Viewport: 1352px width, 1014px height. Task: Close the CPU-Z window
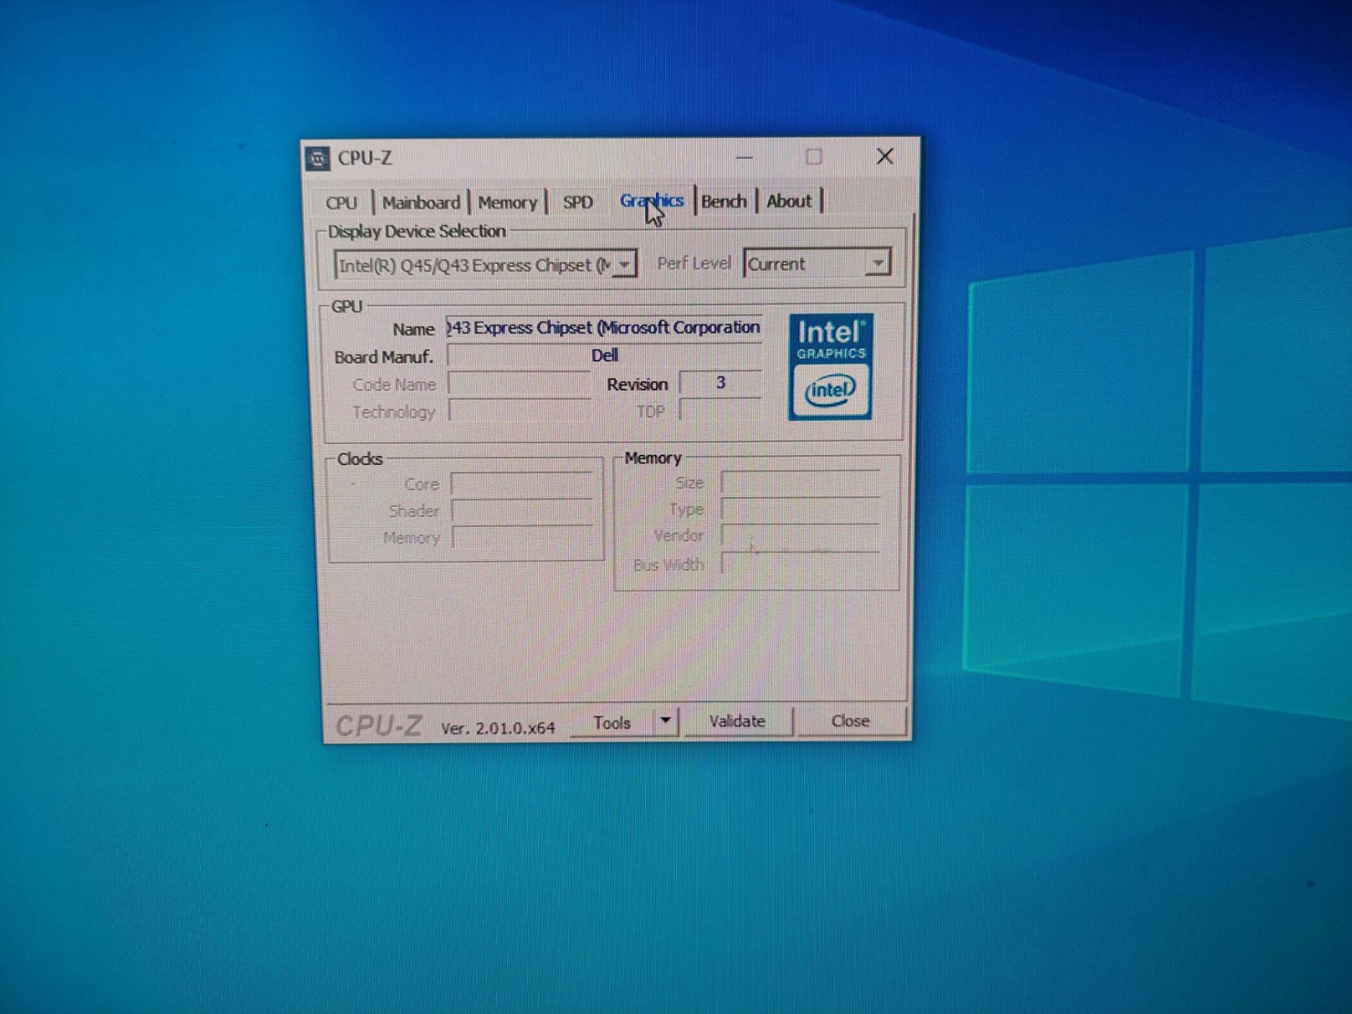(x=885, y=156)
